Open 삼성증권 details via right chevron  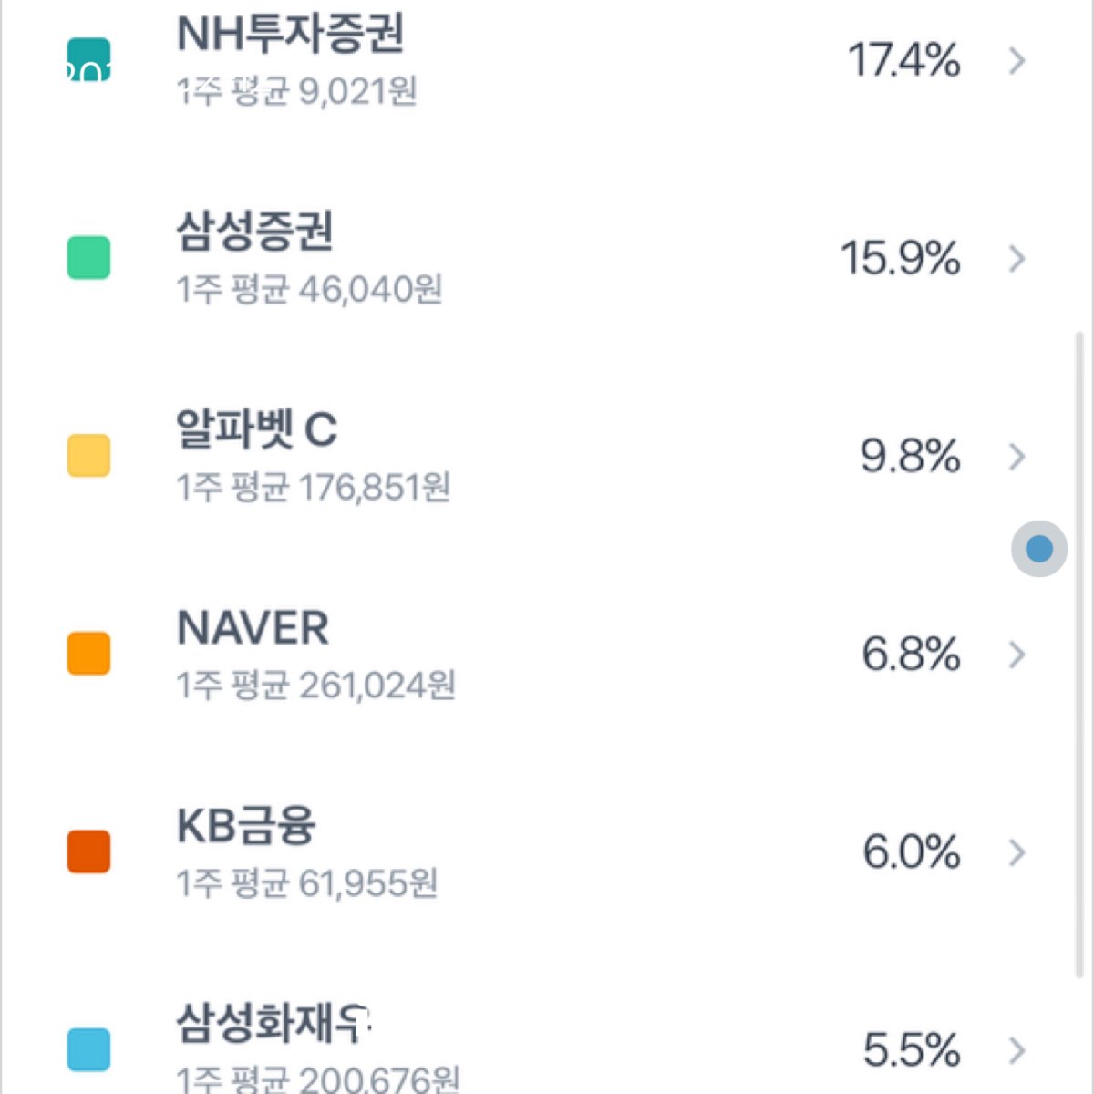pyautogui.click(x=1017, y=259)
